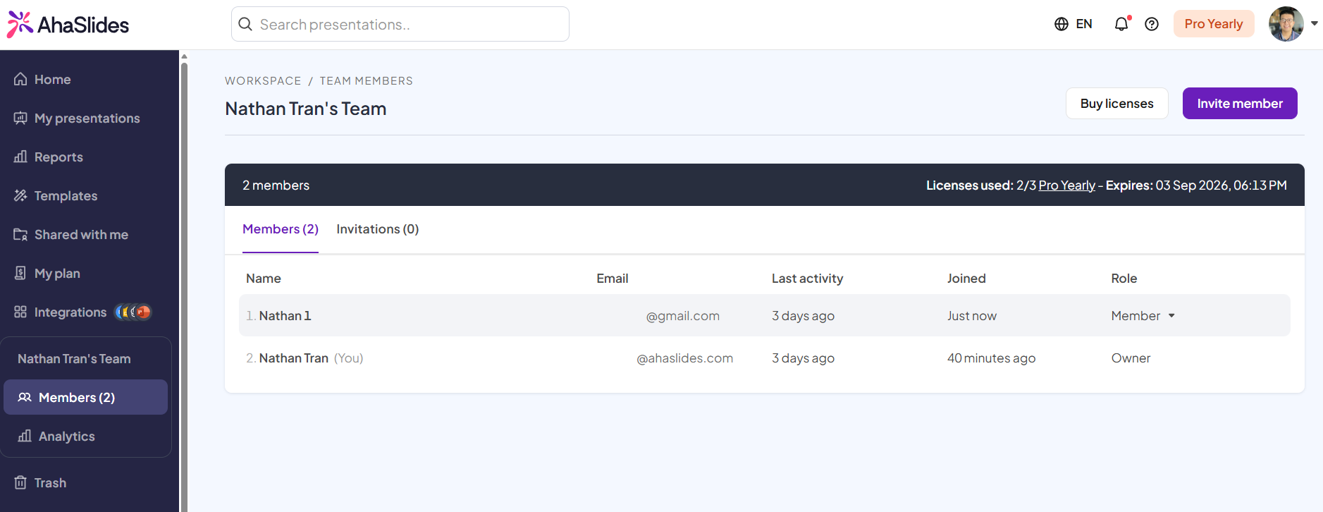Open team Analytics
The width and height of the screenshot is (1323, 512).
point(66,437)
